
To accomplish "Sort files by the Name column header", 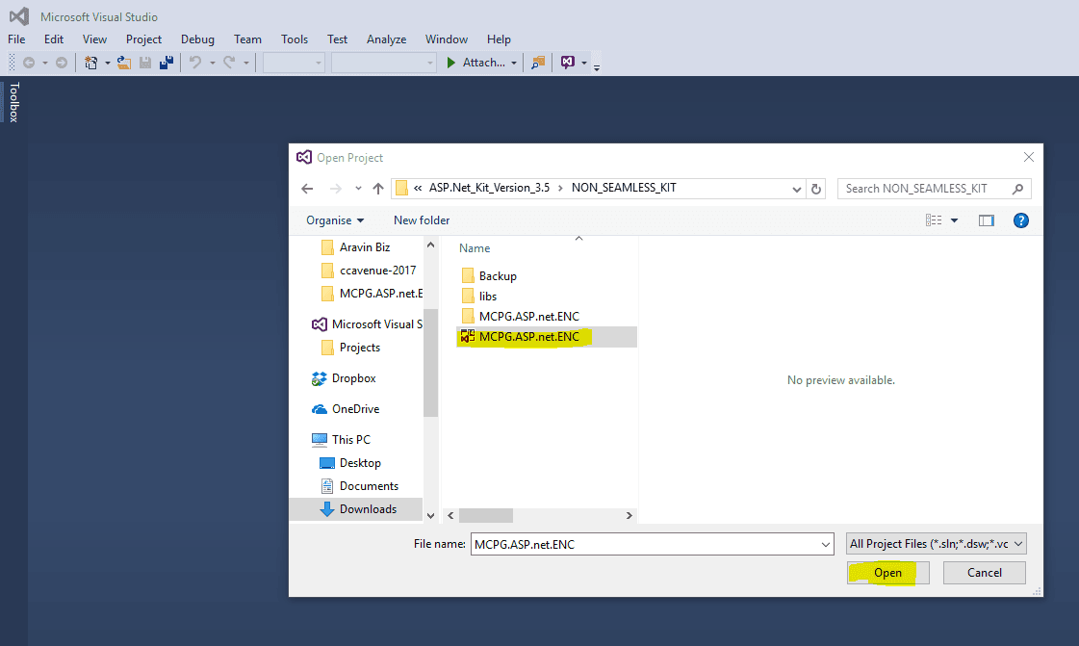I will point(475,248).
